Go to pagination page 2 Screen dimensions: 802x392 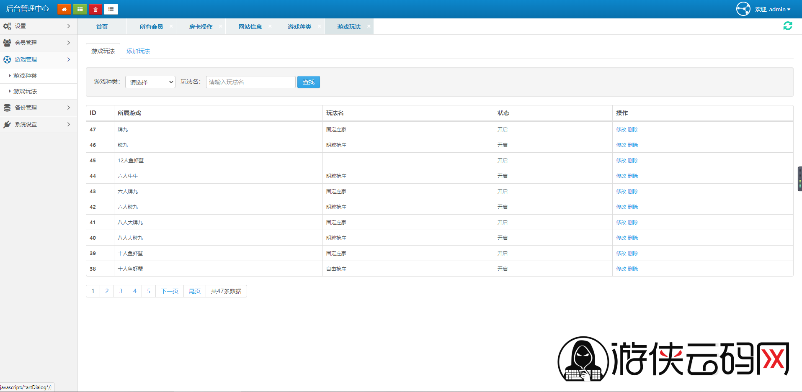107,291
